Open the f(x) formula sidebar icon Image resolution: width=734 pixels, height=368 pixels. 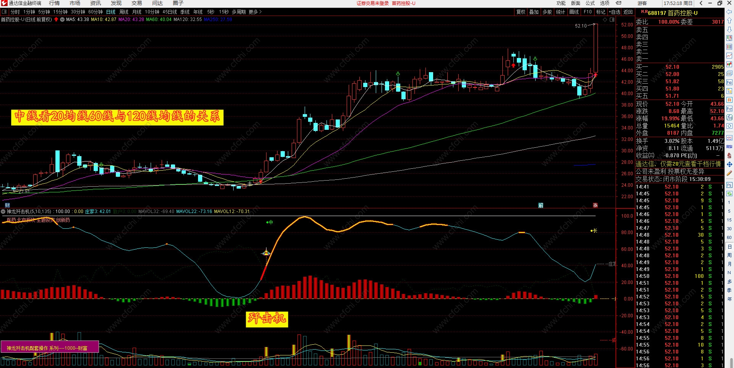point(729,118)
